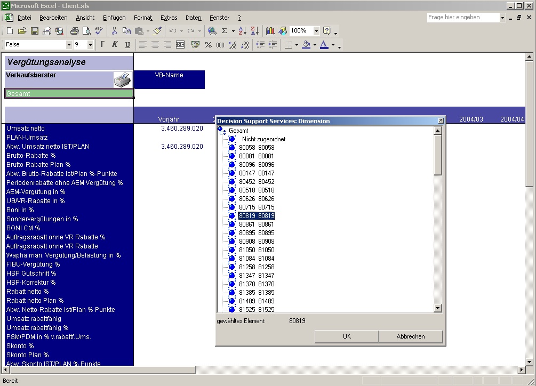Click the Cut scissors icon
The image size is (536, 386).
[114, 31]
